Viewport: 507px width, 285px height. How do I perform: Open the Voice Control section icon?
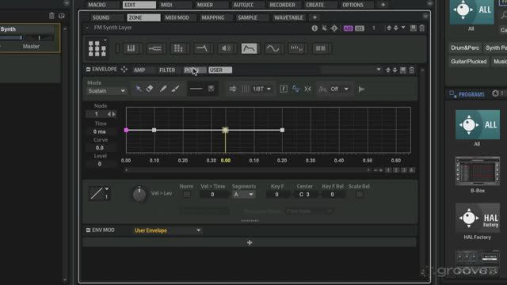131,48
